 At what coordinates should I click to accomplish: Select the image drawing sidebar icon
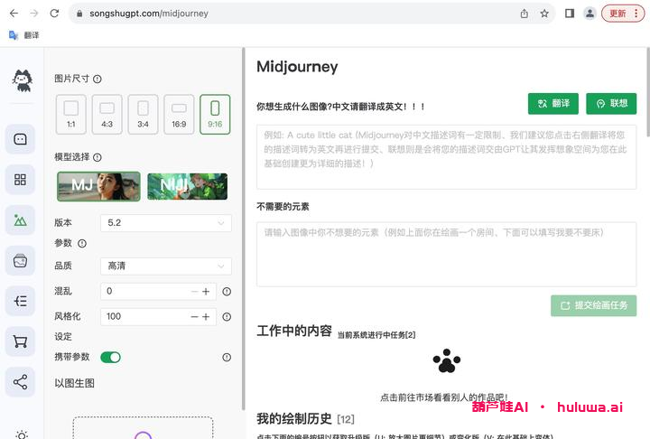click(20, 219)
